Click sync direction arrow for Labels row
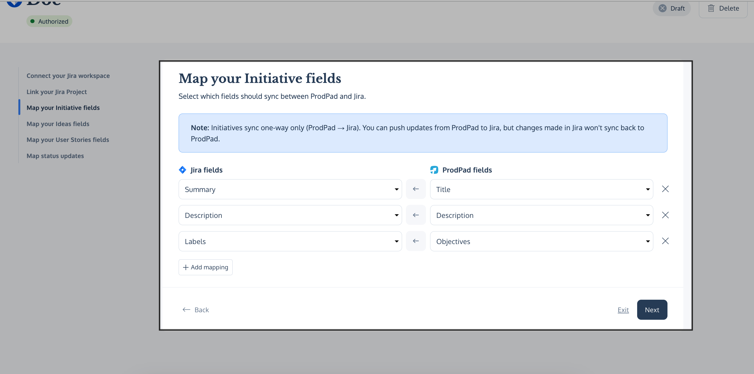Screen dimensions: 754x374 point(416,241)
